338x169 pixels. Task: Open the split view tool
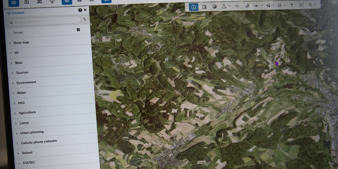tap(204, 7)
